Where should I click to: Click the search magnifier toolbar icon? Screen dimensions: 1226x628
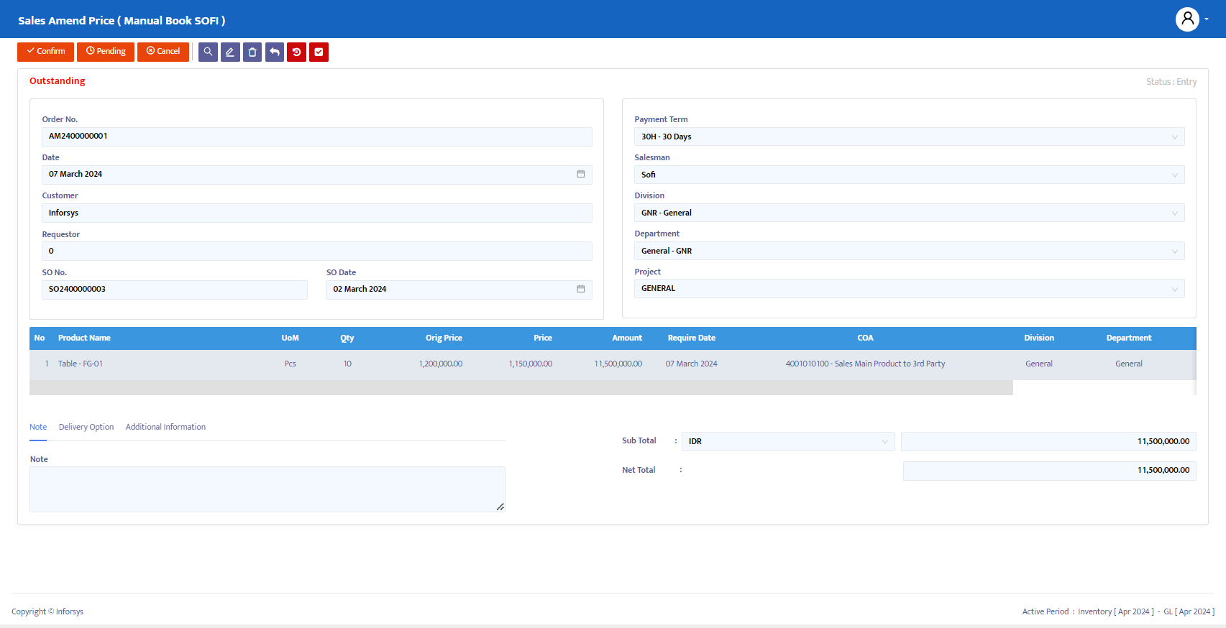[x=208, y=52]
